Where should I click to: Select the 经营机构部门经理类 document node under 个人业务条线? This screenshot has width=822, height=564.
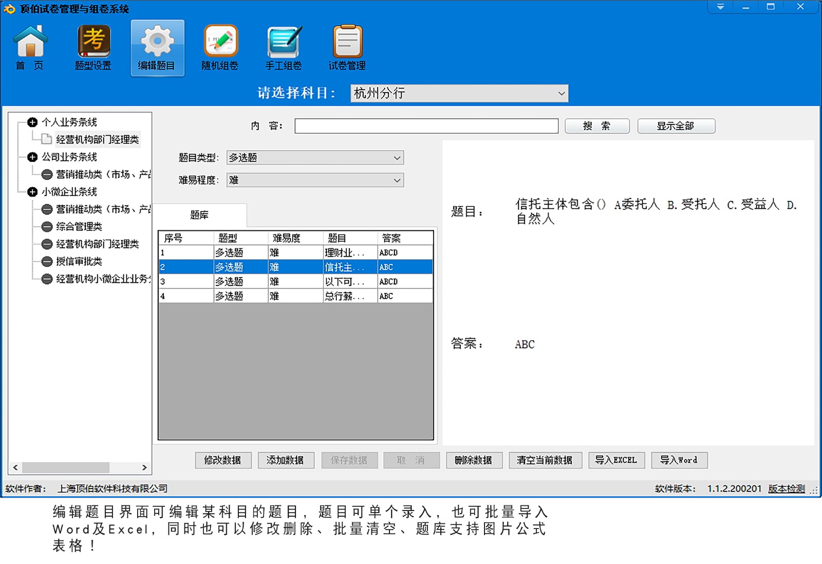(97, 139)
